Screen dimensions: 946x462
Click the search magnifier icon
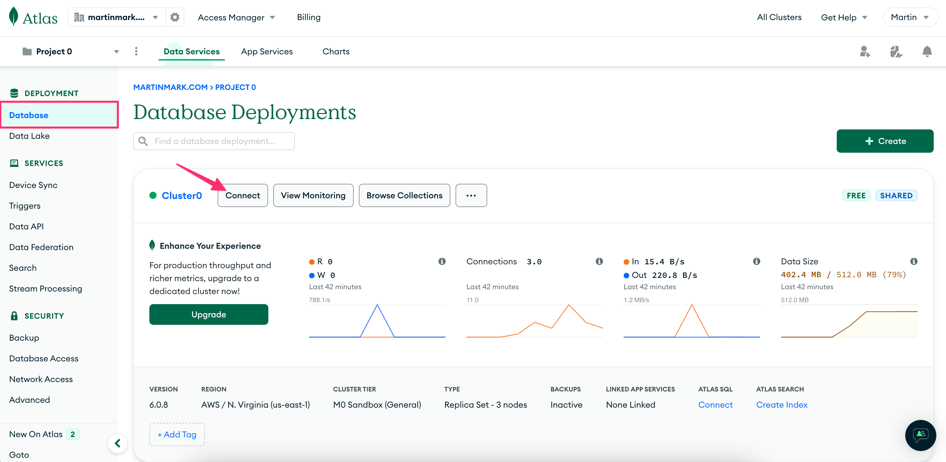(143, 141)
